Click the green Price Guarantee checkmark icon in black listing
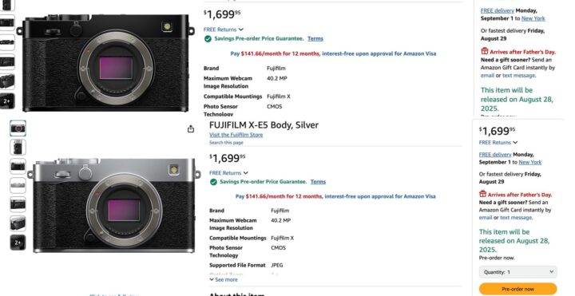The height and width of the screenshot is (296, 575). point(208,39)
